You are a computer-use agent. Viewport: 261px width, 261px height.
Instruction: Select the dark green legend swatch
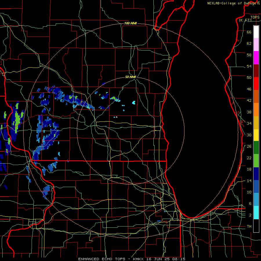tap(256, 148)
